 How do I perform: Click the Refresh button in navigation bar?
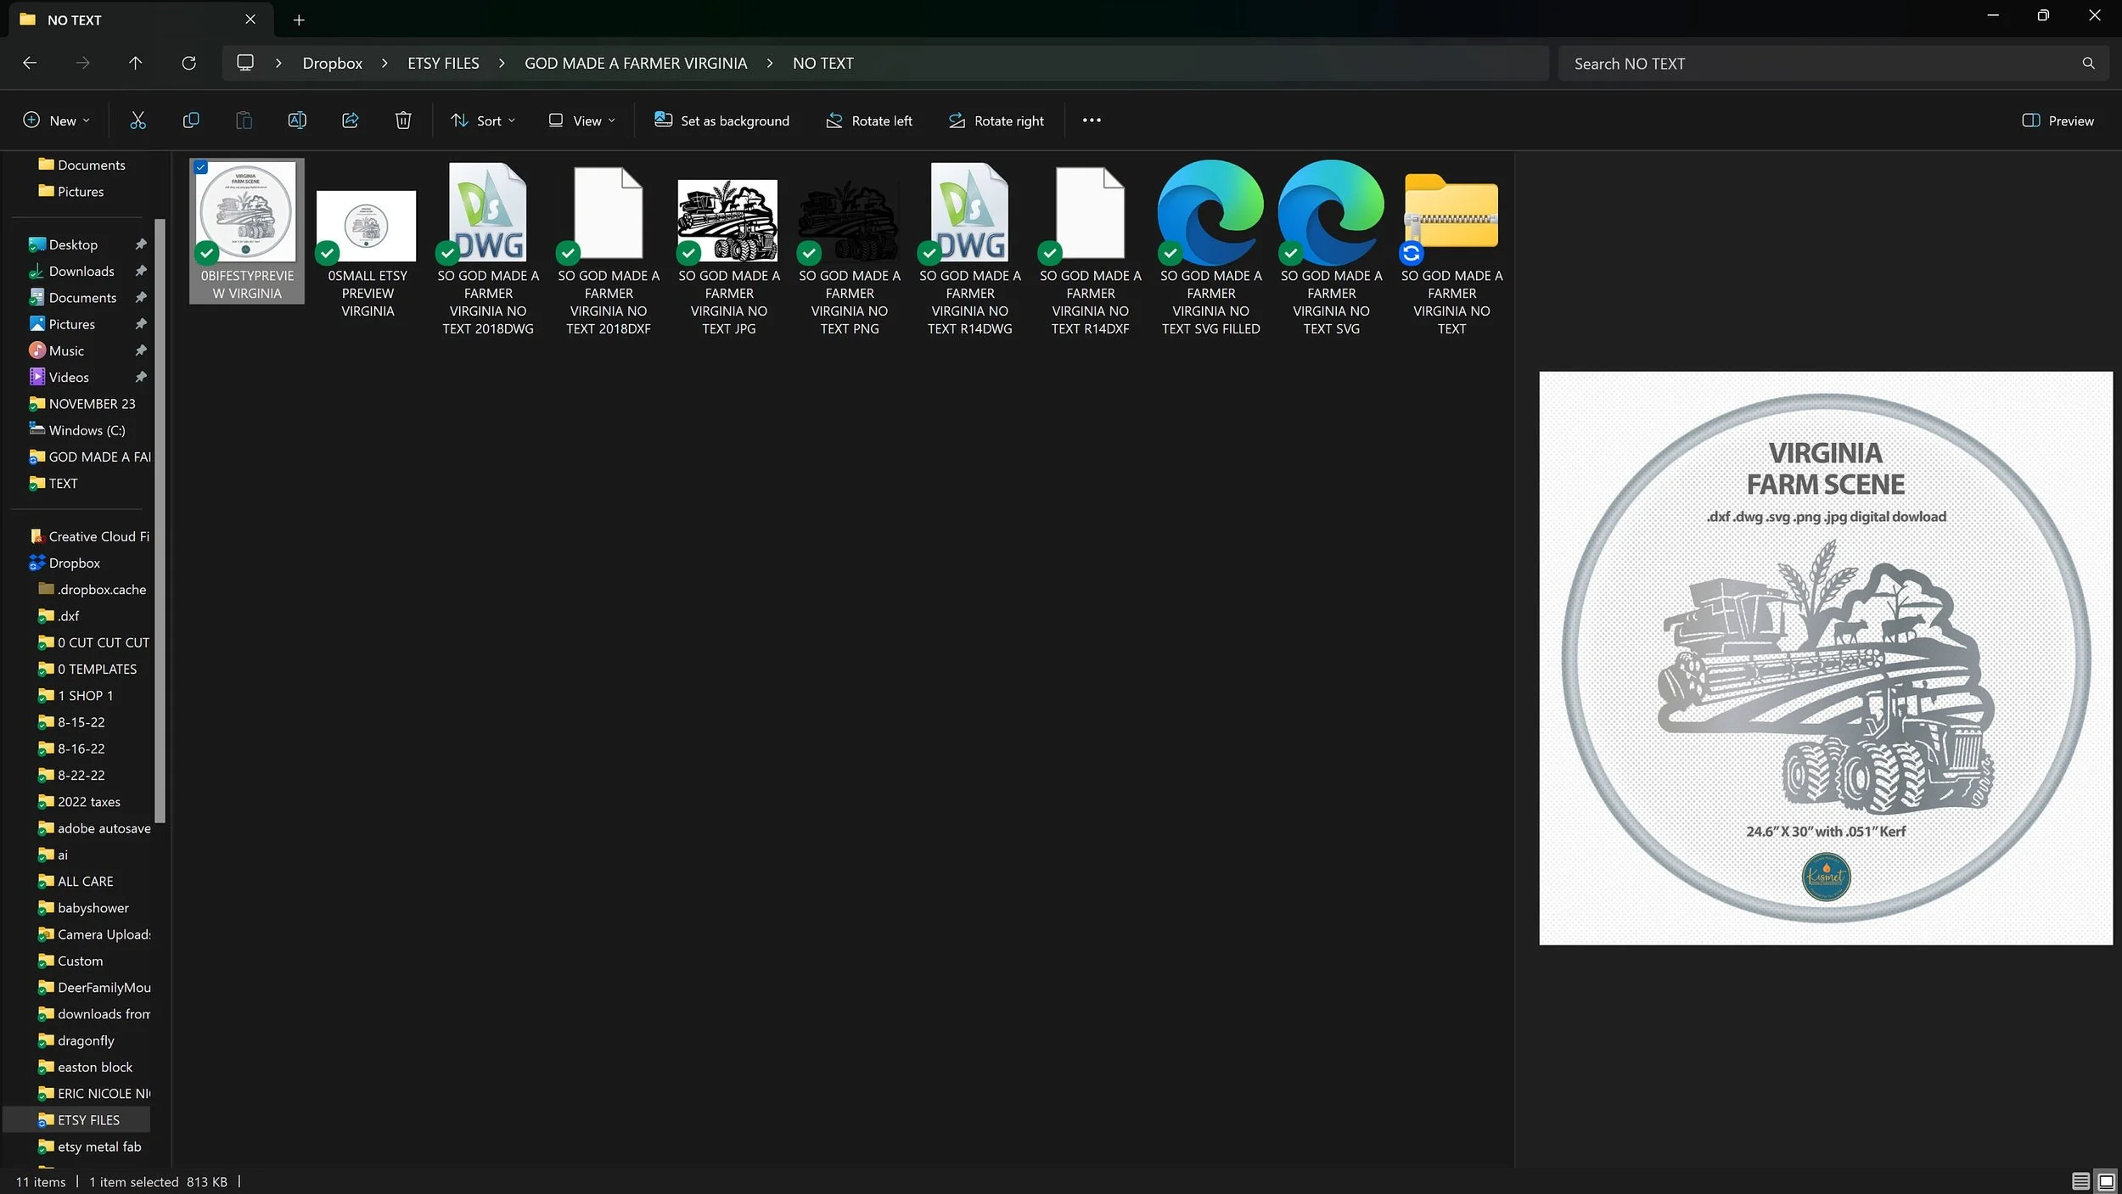(x=188, y=63)
